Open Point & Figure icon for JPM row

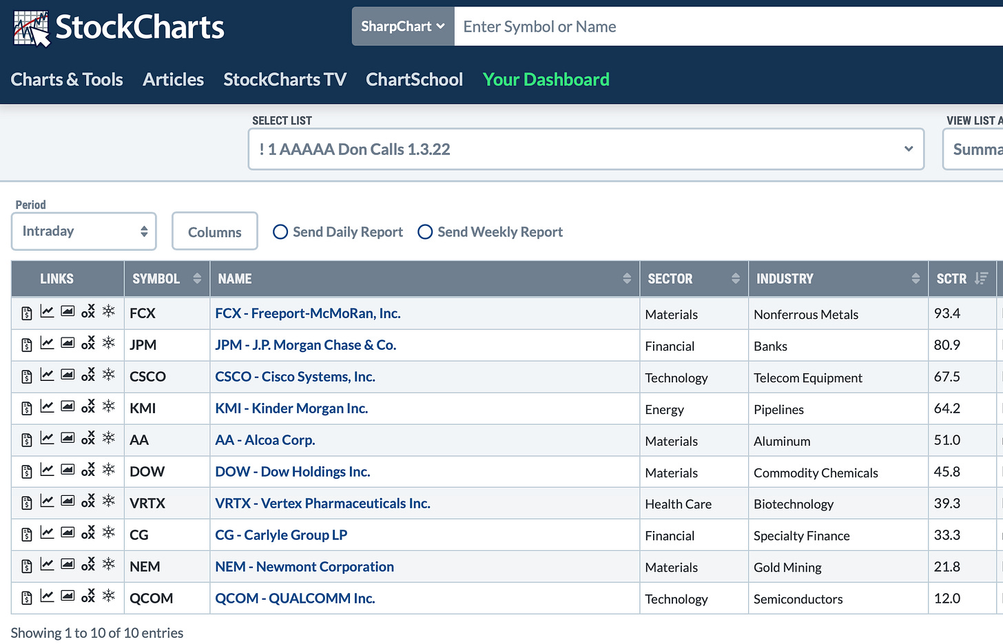(x=88, y=343)
